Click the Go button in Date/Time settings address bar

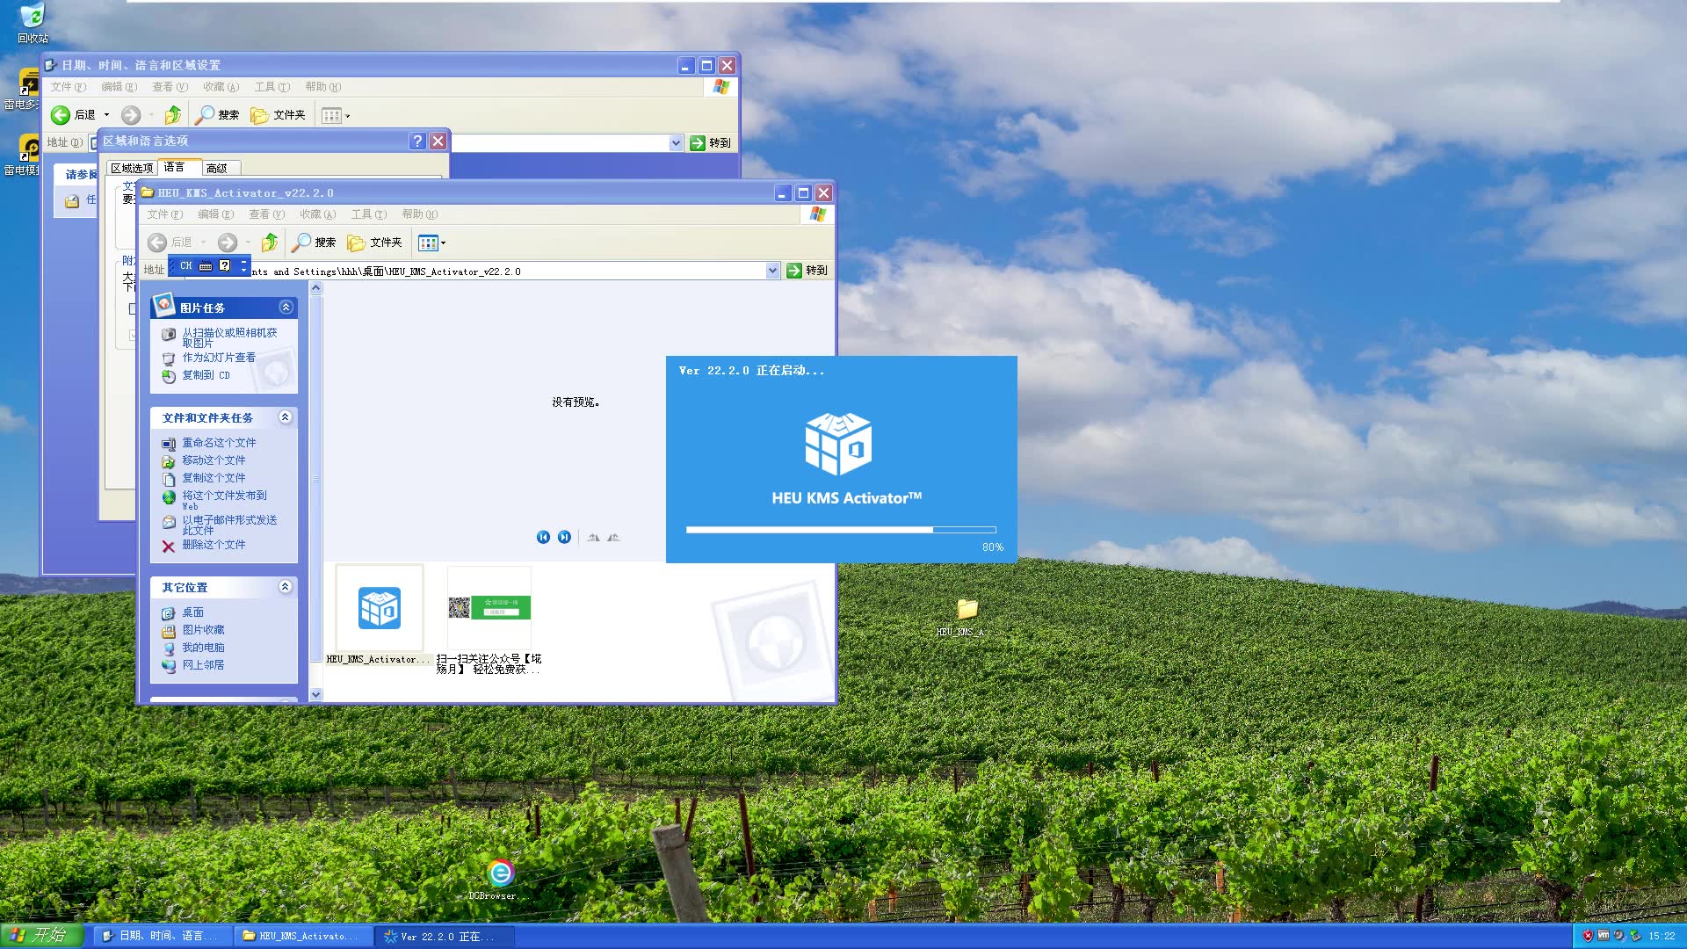point(710,143)
